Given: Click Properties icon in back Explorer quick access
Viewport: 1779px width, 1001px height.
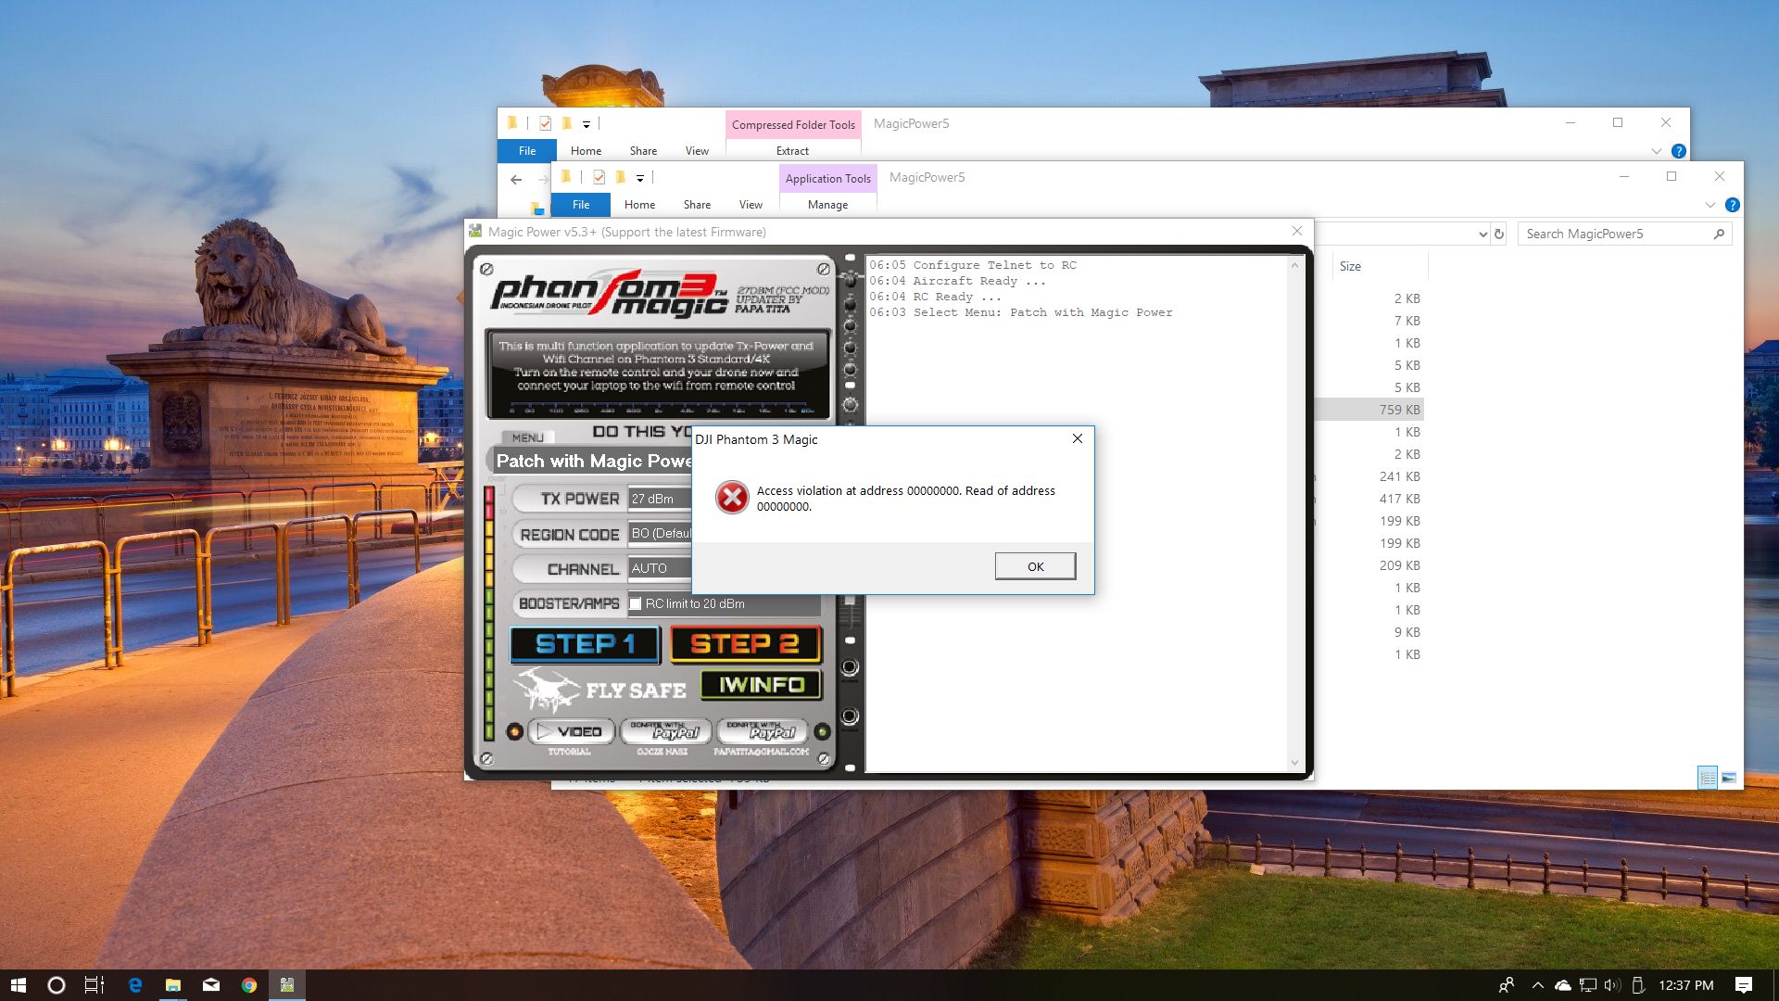Looking at the screenshot, I should (x=545, y=123).
